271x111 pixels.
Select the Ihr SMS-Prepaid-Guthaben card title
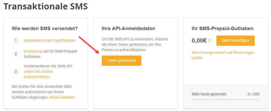pos(222,29)
